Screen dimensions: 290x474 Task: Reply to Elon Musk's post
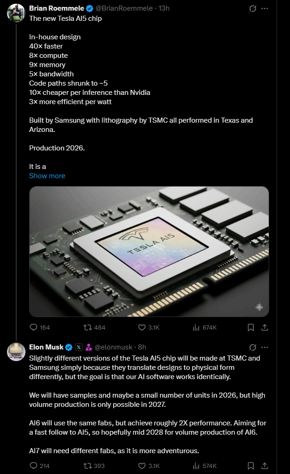click(x=33, y=465)
